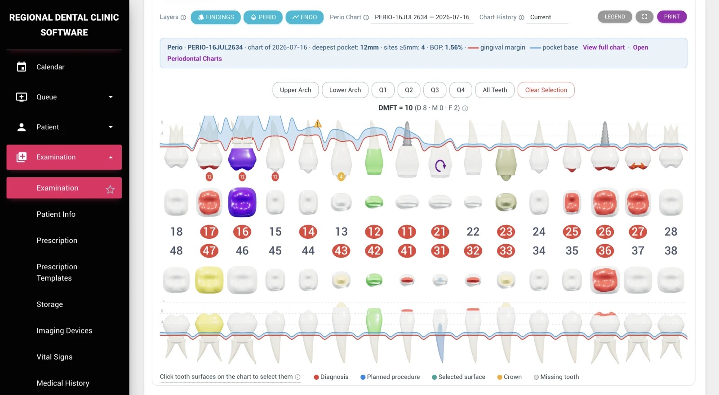Click the select-surfaces hint info icon
719x395 pixels.
[297, 377]
